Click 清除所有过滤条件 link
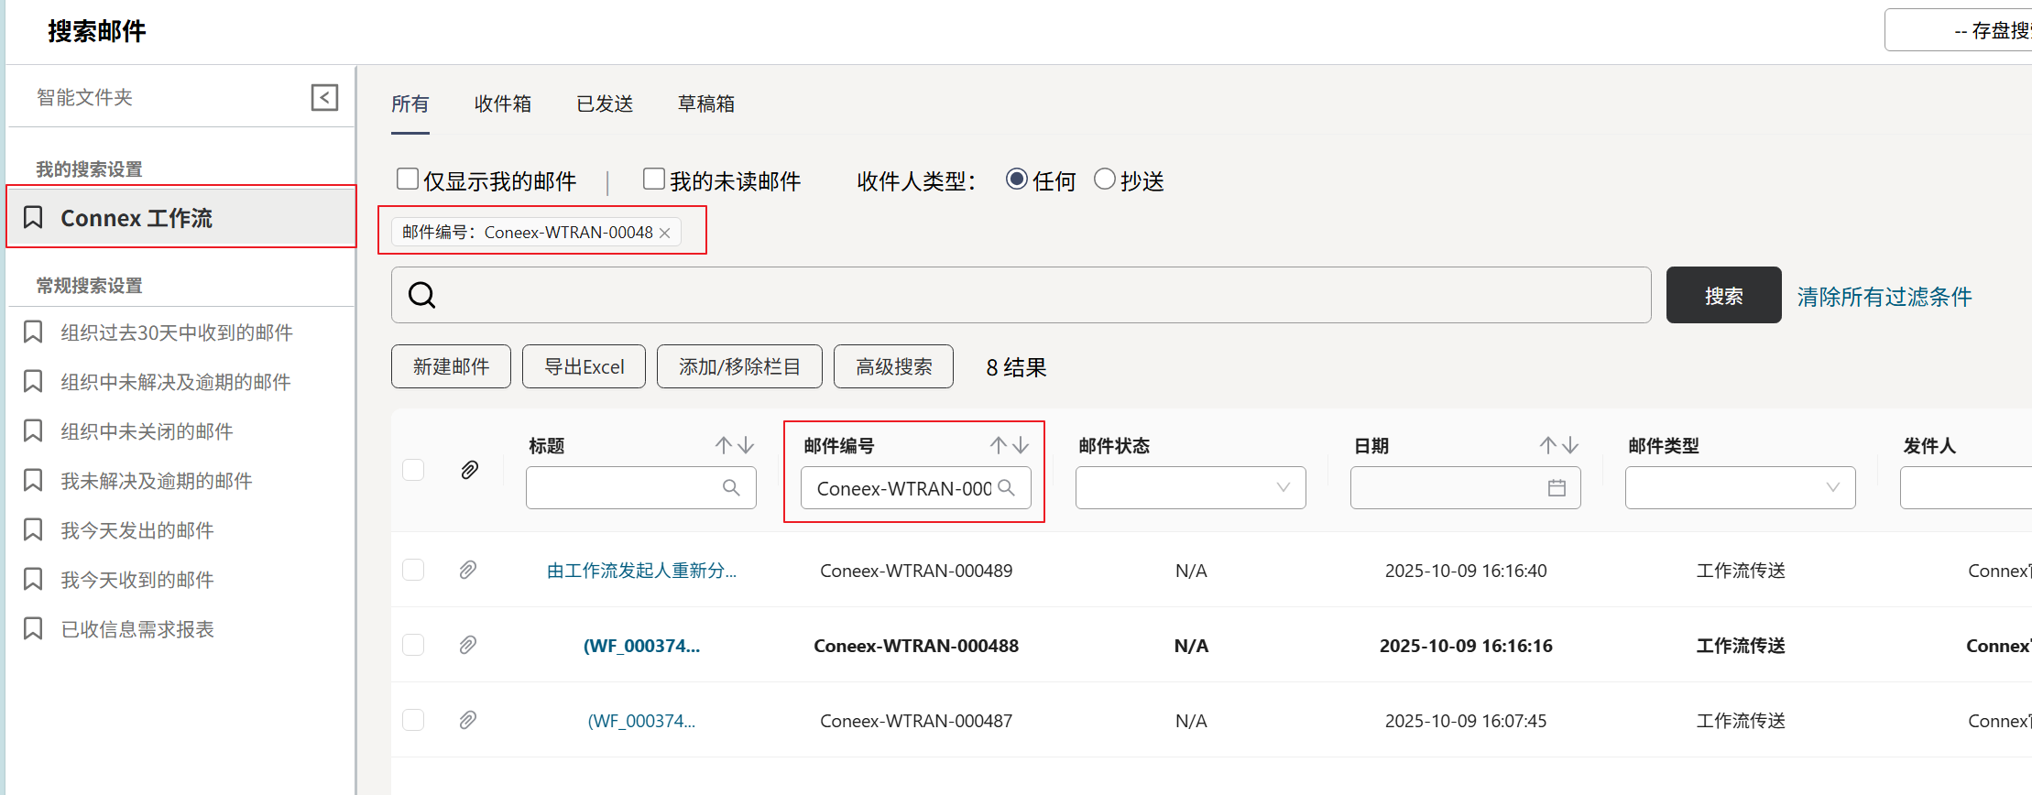 [1885, 297]
